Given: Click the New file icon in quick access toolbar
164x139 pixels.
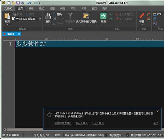Looking at the screenshot, I should (x=9, y=3).
